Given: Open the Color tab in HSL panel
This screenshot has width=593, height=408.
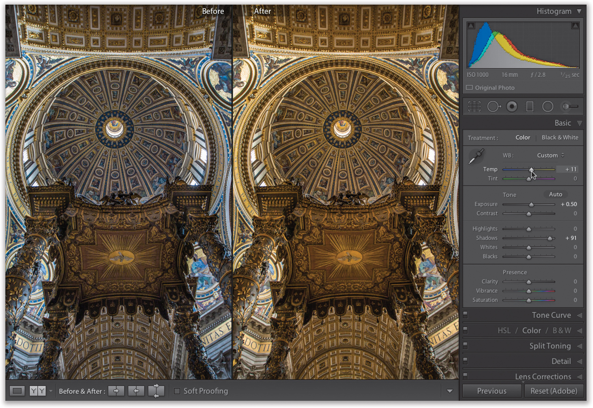Looking at the screenshot, I should 531,331.
